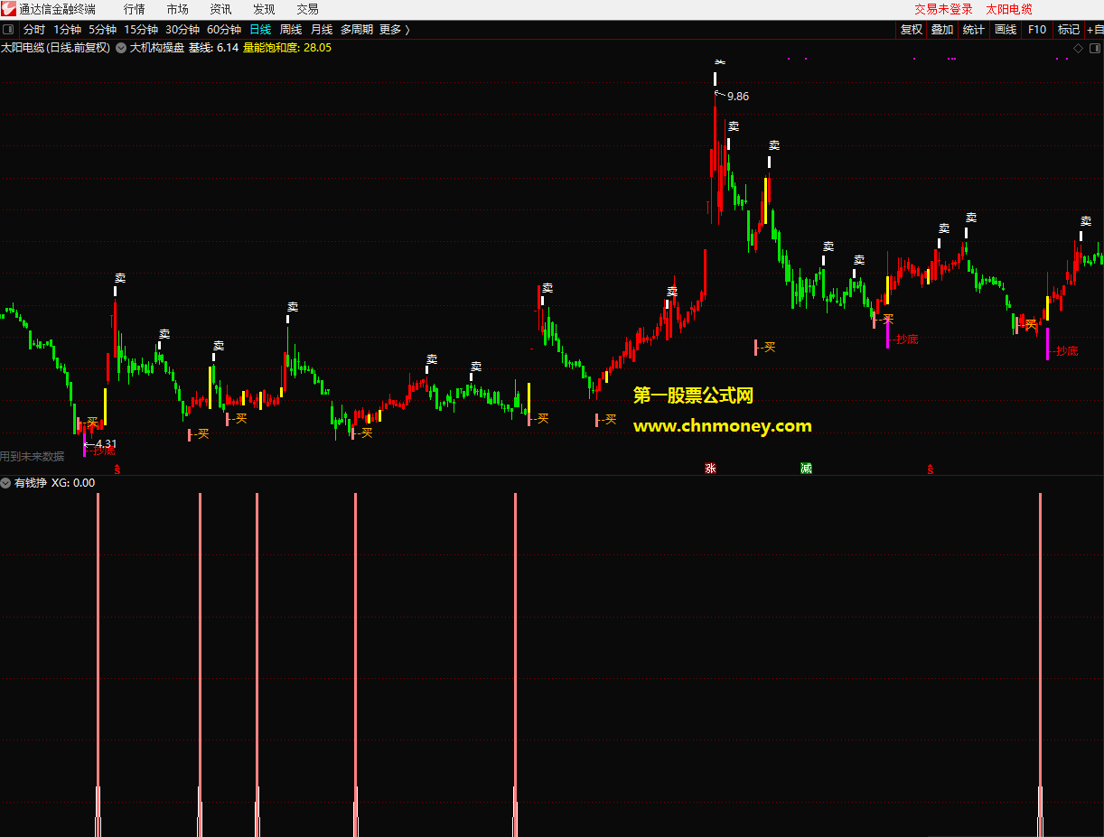Screen dimensions: 1104x837
Task: Expand the 有钱挣 indicator dropdown arrow
Action: click(x=6, y=483)
